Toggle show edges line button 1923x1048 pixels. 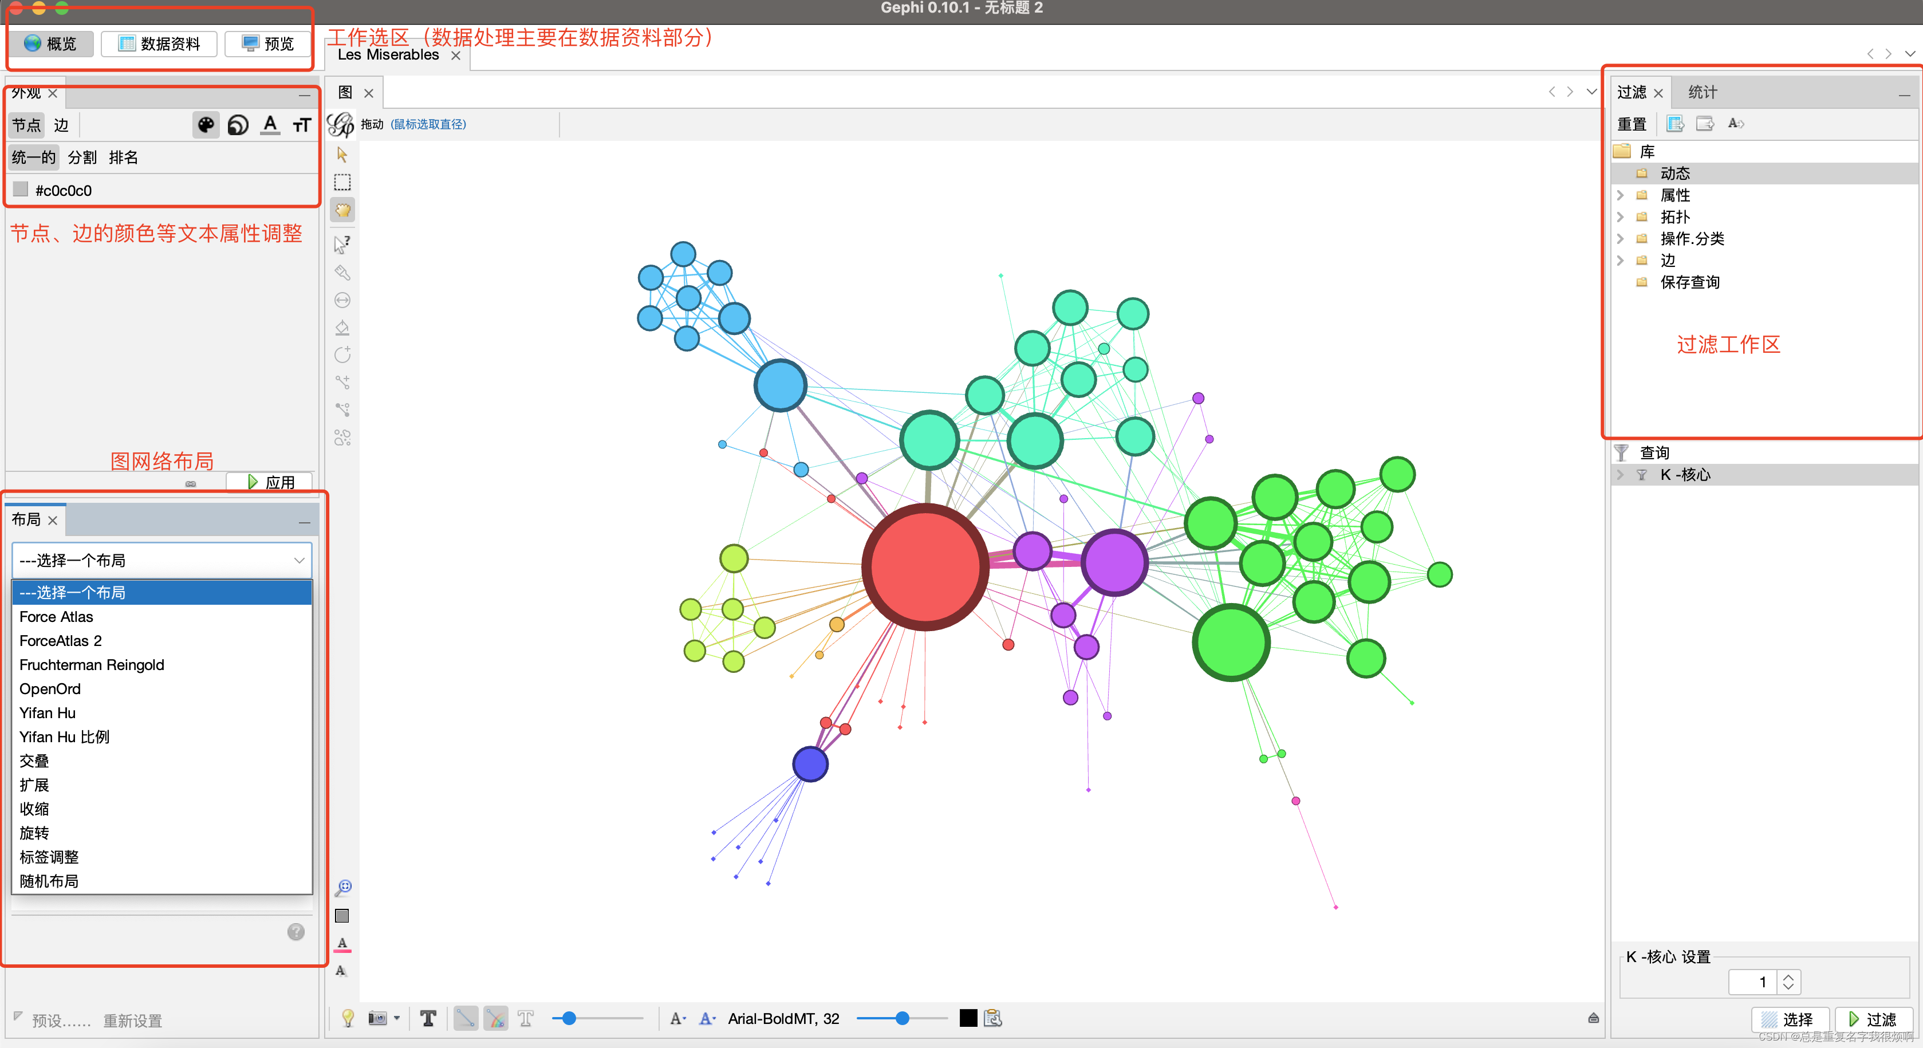465,1018
